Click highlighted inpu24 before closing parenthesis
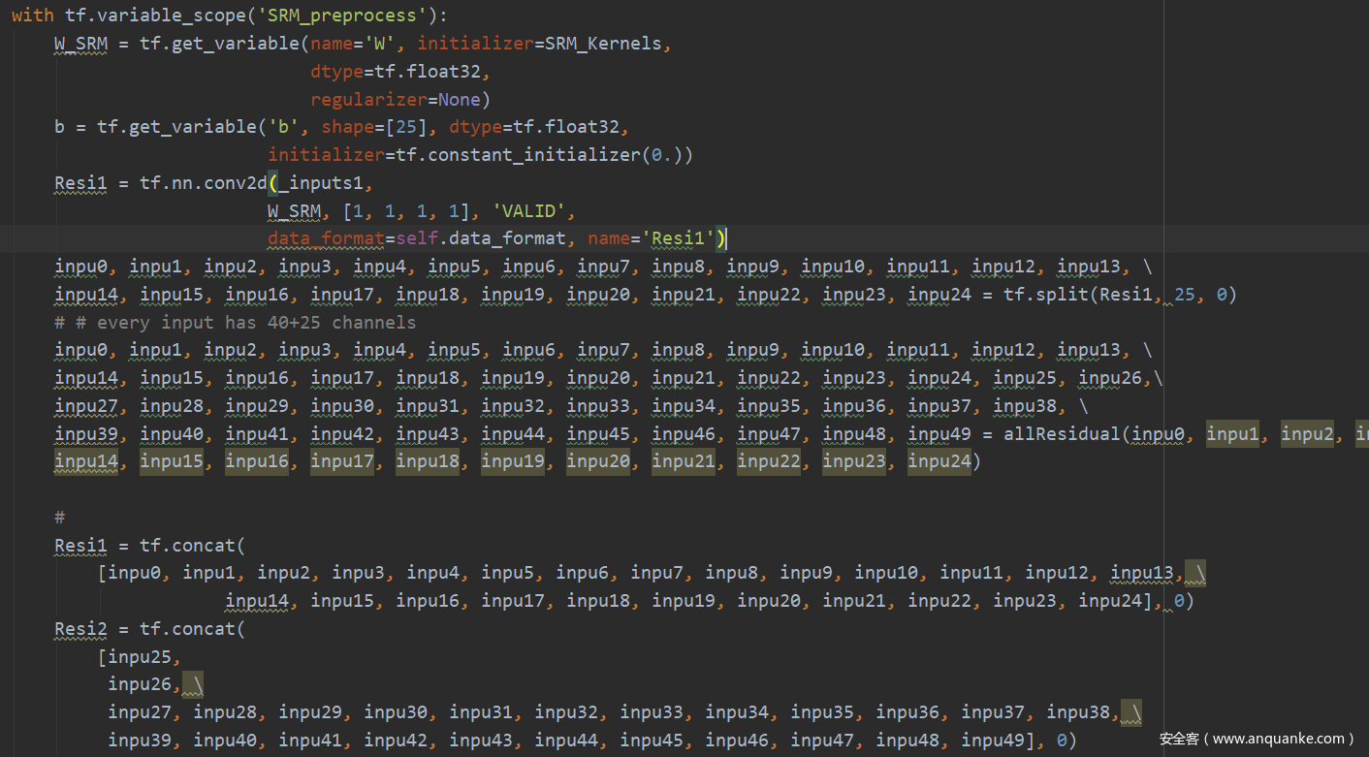 pyautogui.click(x=939, y=461)
